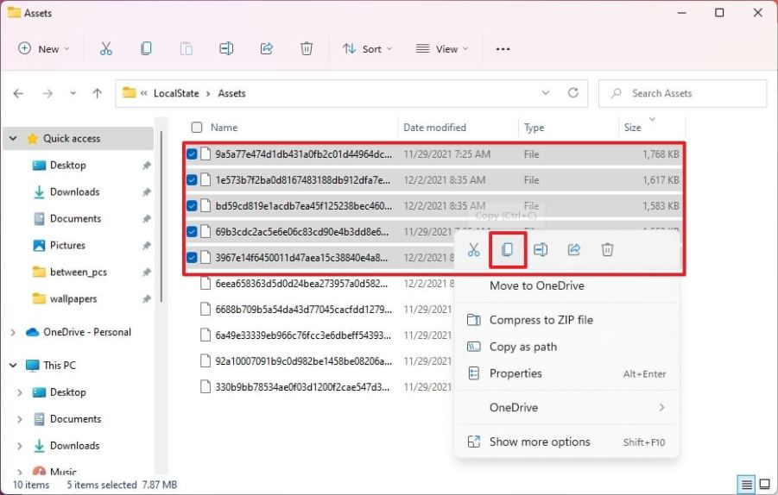The height and width of the screenshot is (495, 778).
Task: Expand Documents under This PC
Action: tap(20, 419)
